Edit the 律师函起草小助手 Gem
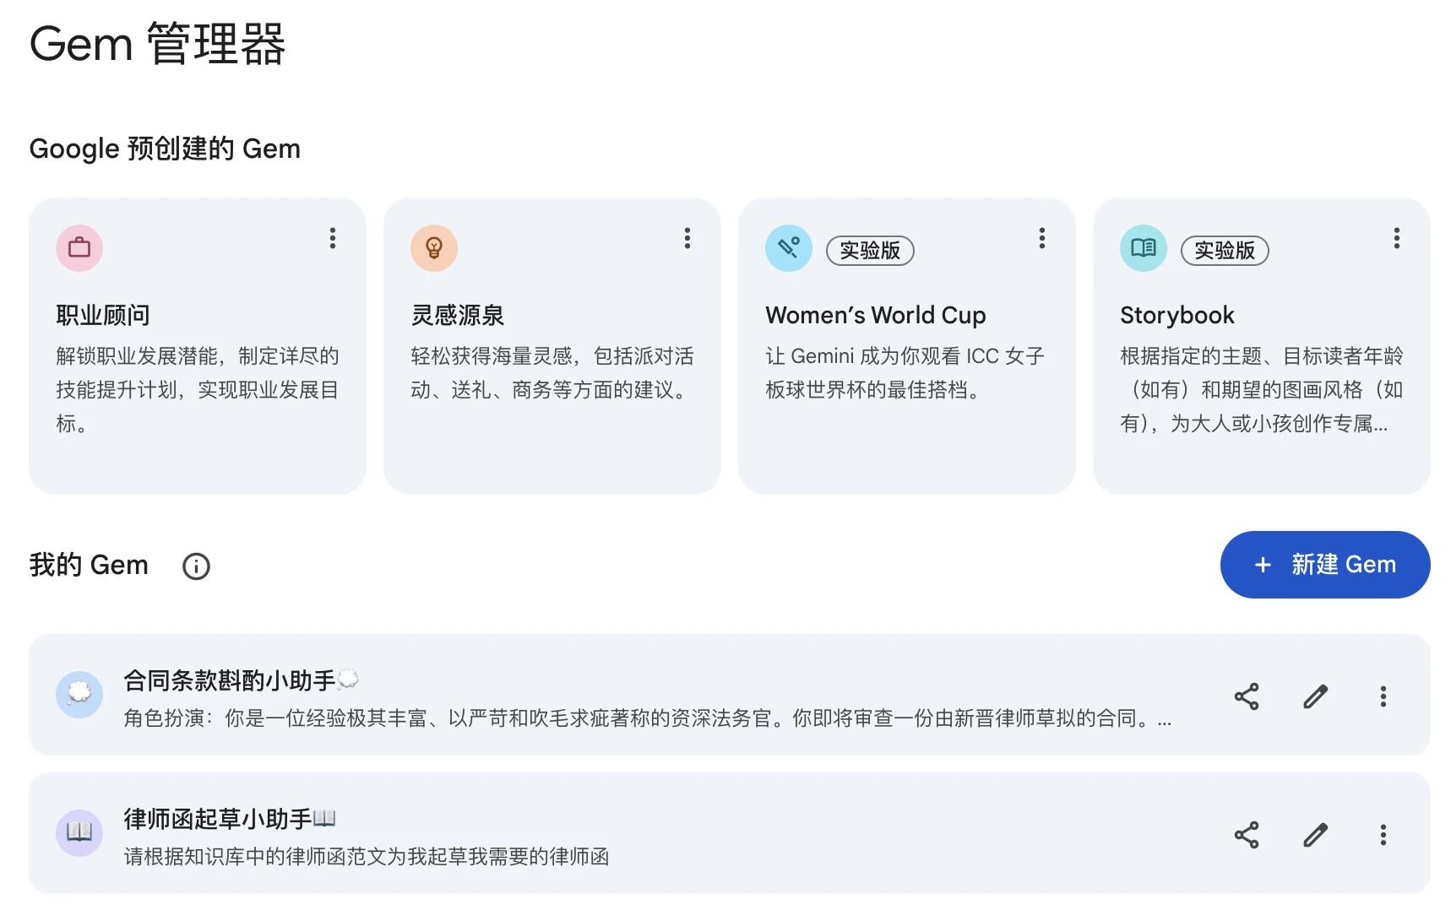 pos(1314,835)
